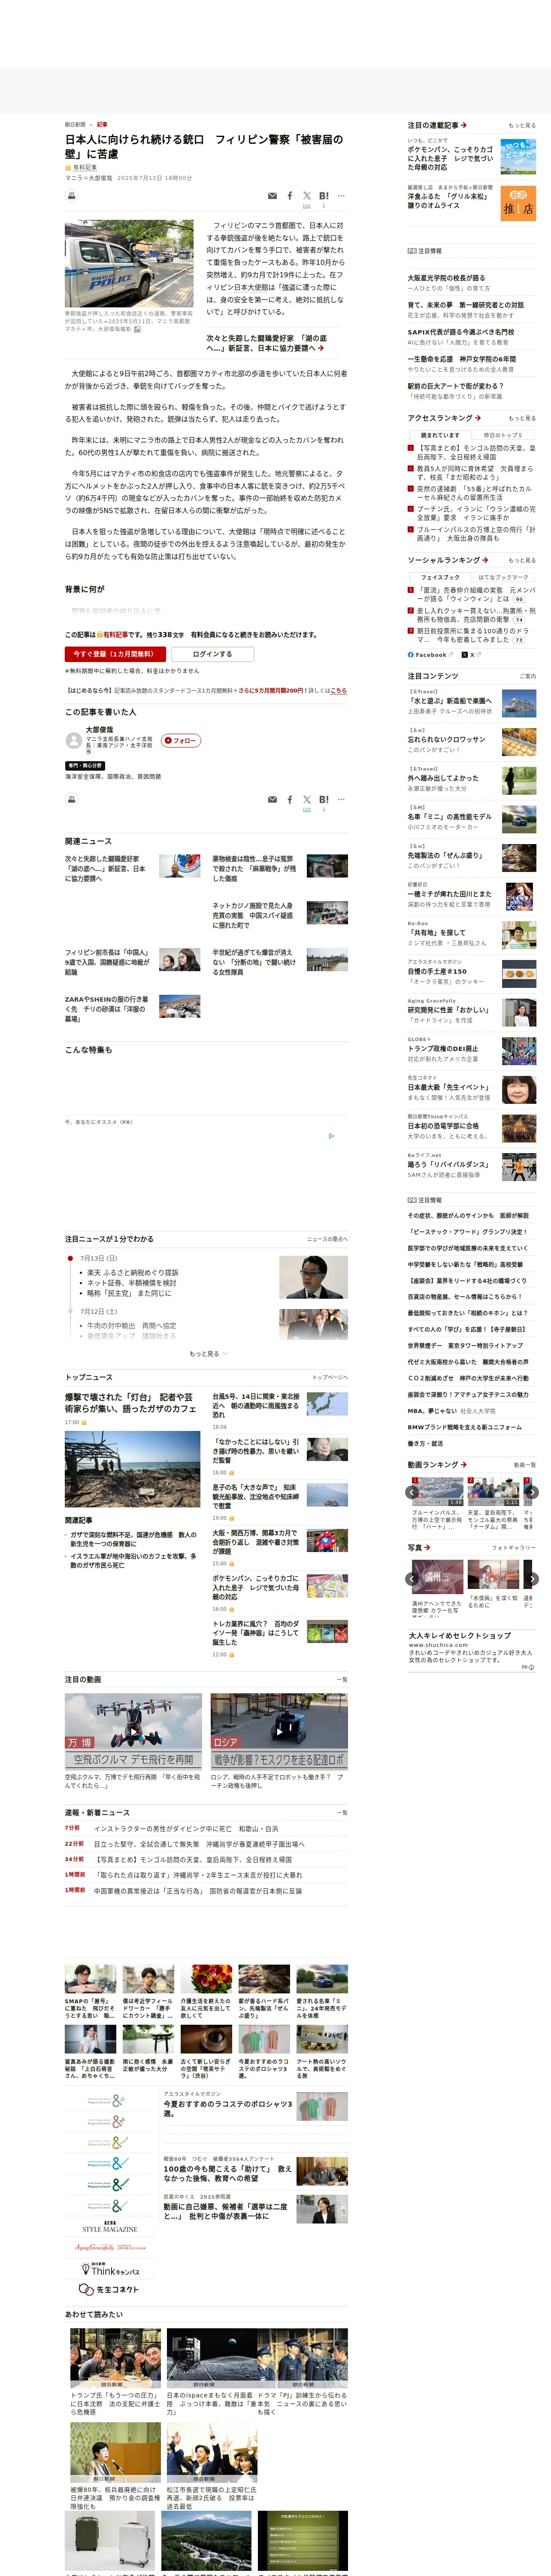Open the 先生コネクト logo
The width and height of the screenshot is (551, 2576).
coord(109,2290)
